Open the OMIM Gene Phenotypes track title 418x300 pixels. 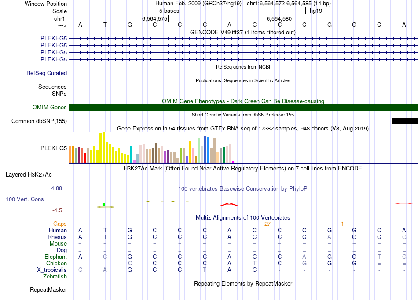tap(243, 101)
